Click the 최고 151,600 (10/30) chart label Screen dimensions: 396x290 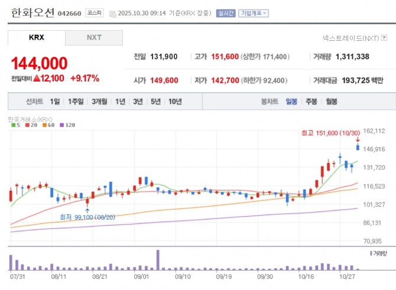[x=330, y=133]
